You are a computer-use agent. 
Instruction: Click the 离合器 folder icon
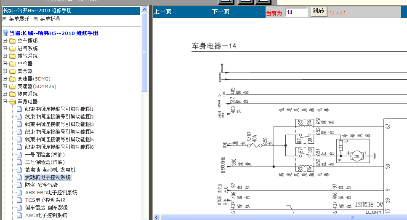pyautogui.click(x=12, y=71)
